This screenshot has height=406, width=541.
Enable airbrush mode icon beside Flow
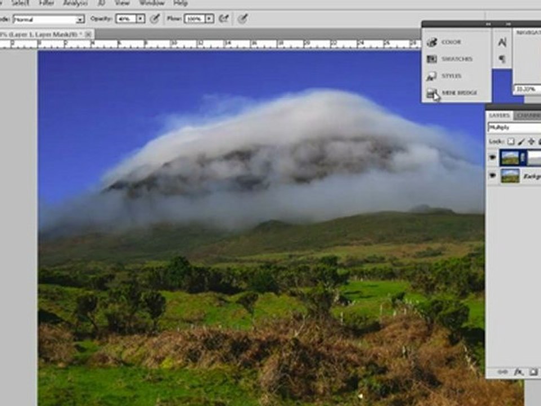(224, 18)
